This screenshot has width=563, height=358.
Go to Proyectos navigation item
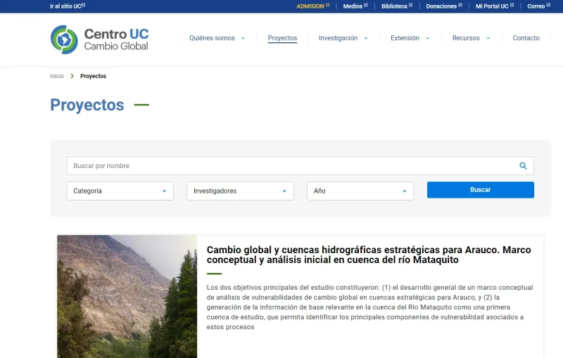pyautogui.click(x=283, y=38)
